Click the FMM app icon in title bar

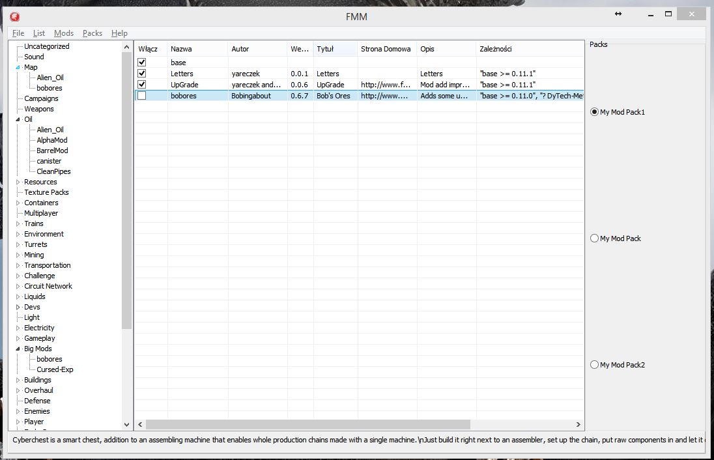[x=14, y=16]
